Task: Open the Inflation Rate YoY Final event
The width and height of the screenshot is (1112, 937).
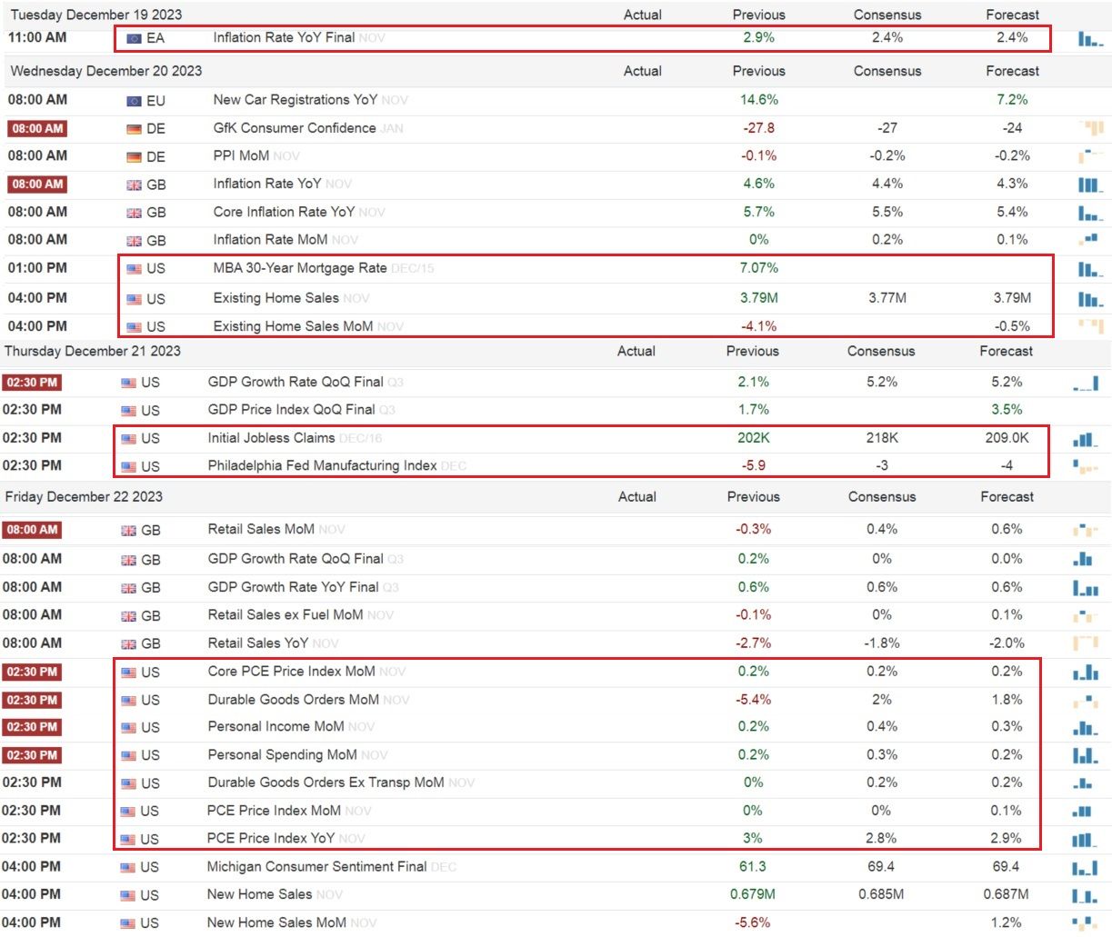Action: (x=284, y=37)
